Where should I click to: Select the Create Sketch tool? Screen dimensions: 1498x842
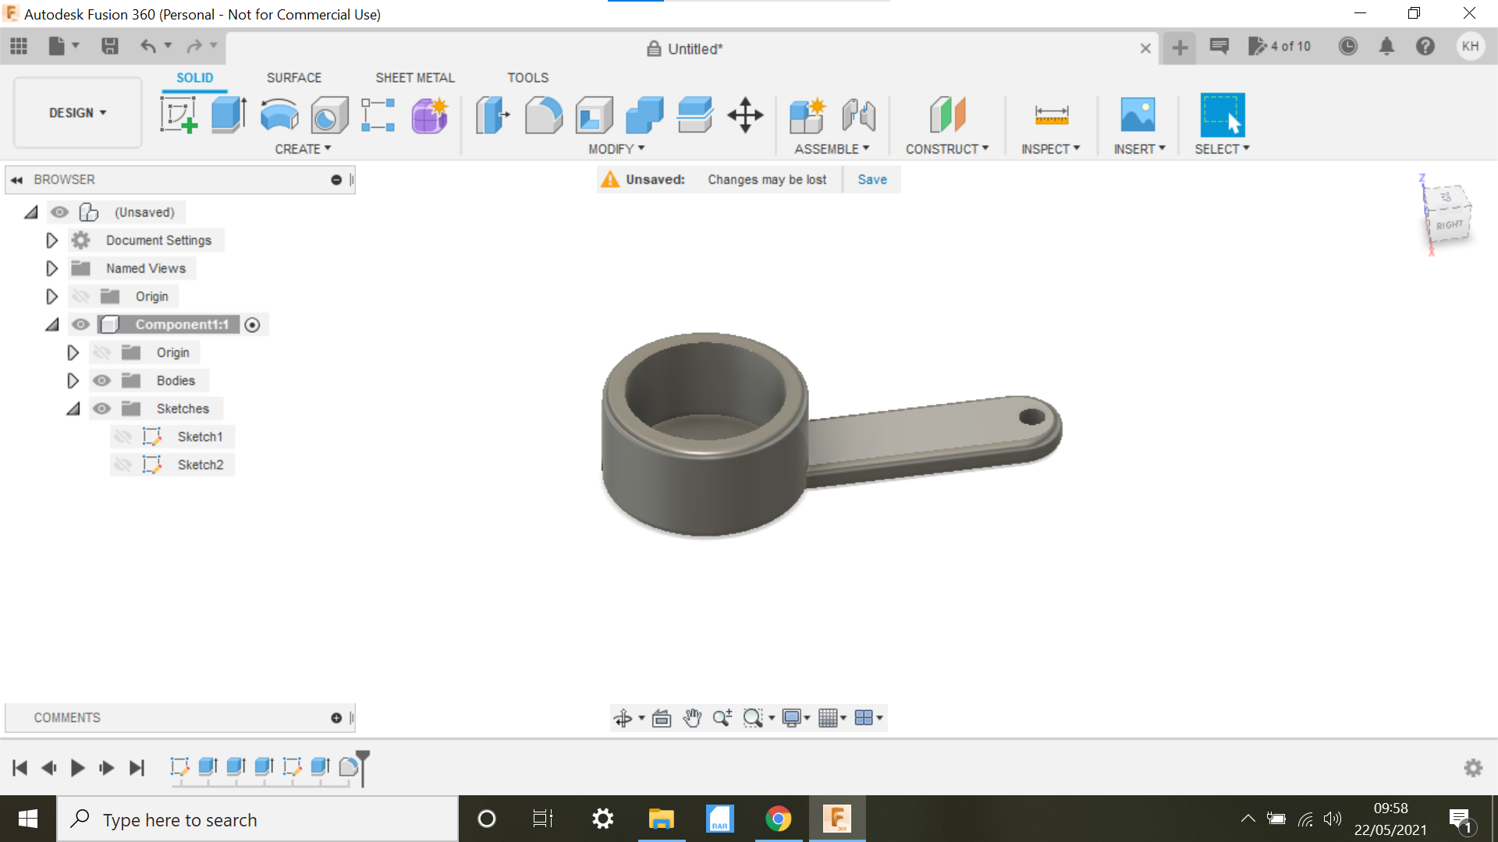[x=179, y=115]
